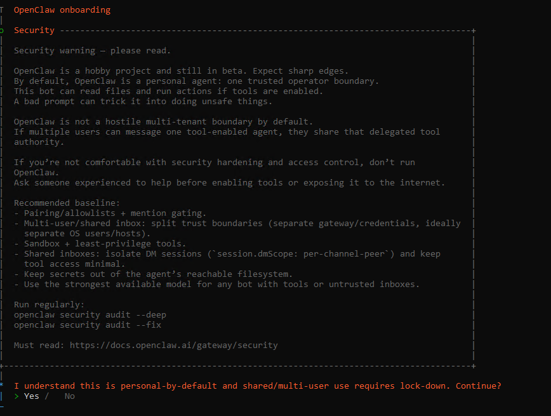
Task: Click 'Sandbox + least-privilege tools.' line
Action: 100,244
